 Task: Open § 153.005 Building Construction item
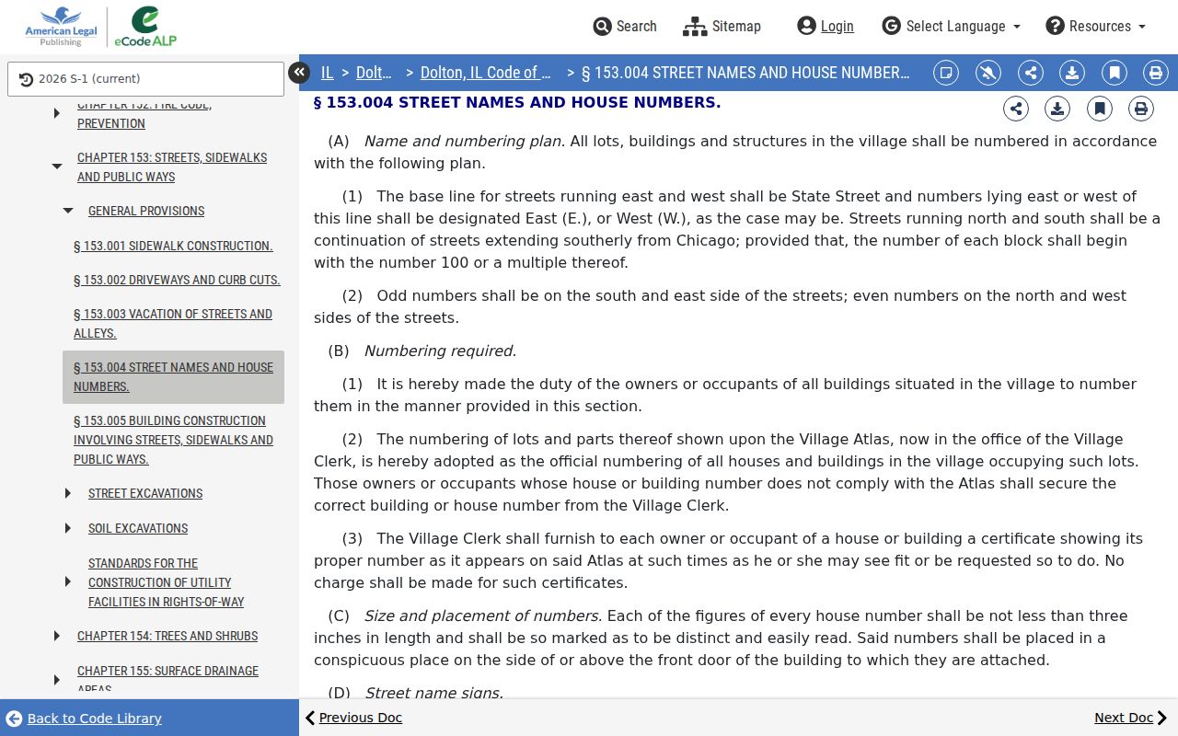tap(173, 440)
